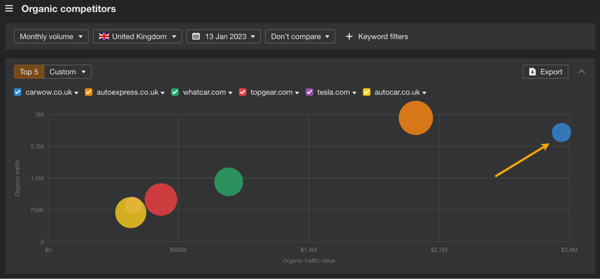Open the Monthly volume dropdown
Screen dimensions: 600x279
click(51, 36)
